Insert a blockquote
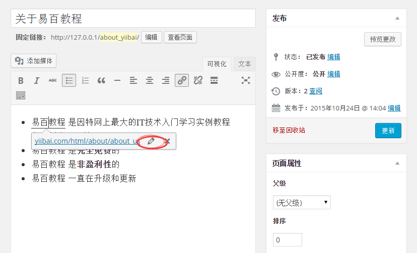The height and width of the screenshot is (253, 417). coord(101,80)
